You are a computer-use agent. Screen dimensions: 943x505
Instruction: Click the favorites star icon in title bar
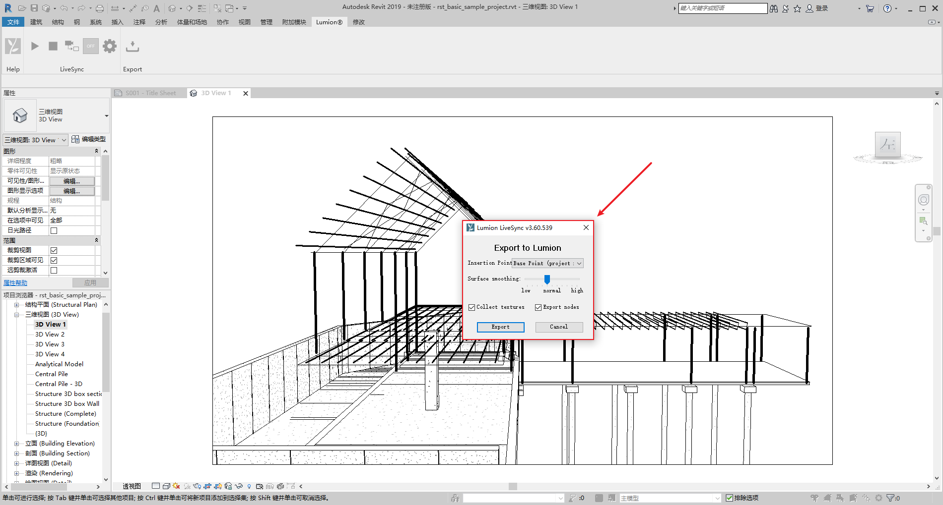coord(797,8)
